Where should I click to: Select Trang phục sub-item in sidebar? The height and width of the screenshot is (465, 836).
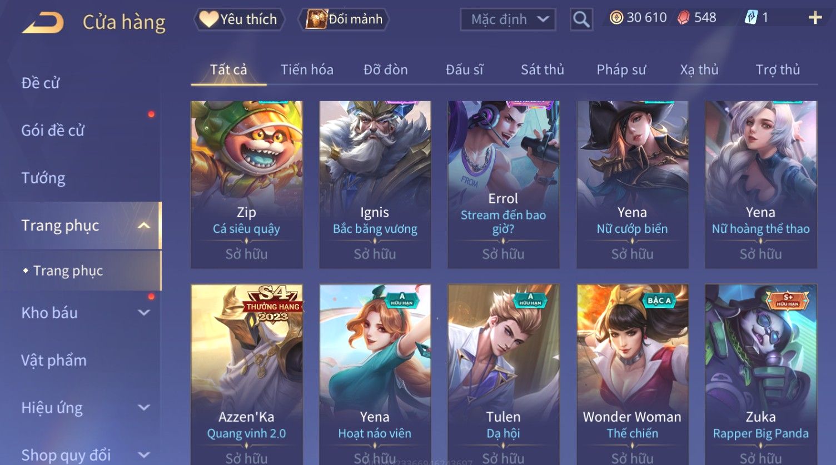(x=68, y=271)
